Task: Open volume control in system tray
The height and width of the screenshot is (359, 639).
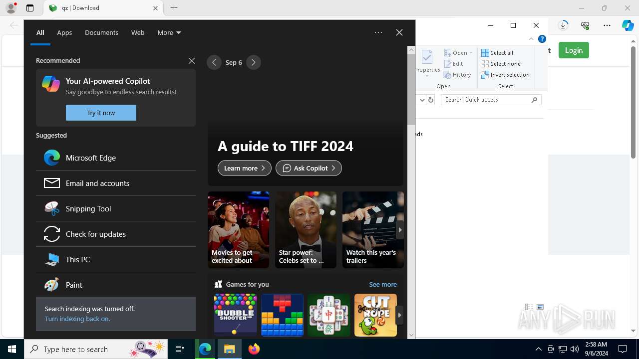Action: pyautogui.click(x=575, y=349)
